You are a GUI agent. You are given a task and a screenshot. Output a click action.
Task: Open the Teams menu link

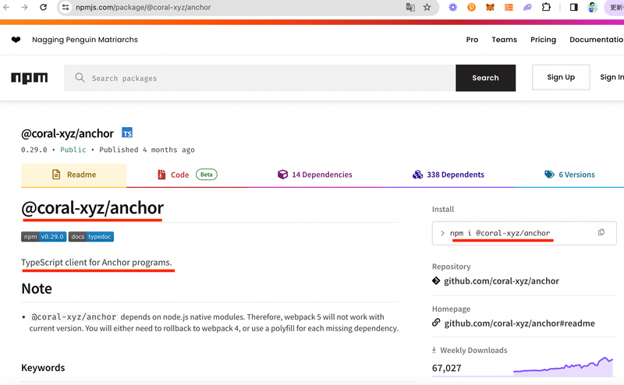click(x=504, y=40)
